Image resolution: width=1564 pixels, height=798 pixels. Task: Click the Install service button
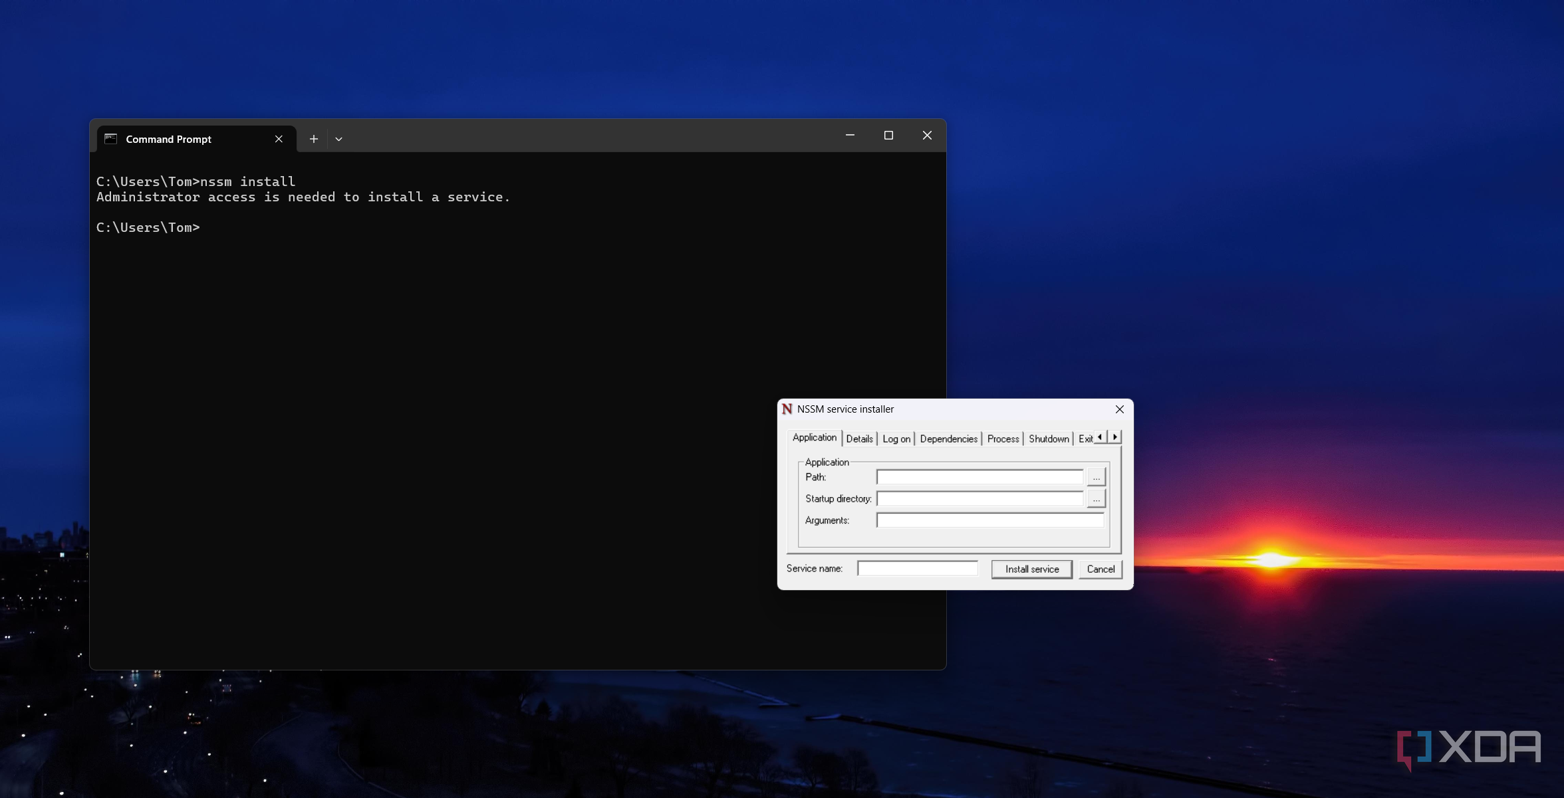click(1032, 569)
